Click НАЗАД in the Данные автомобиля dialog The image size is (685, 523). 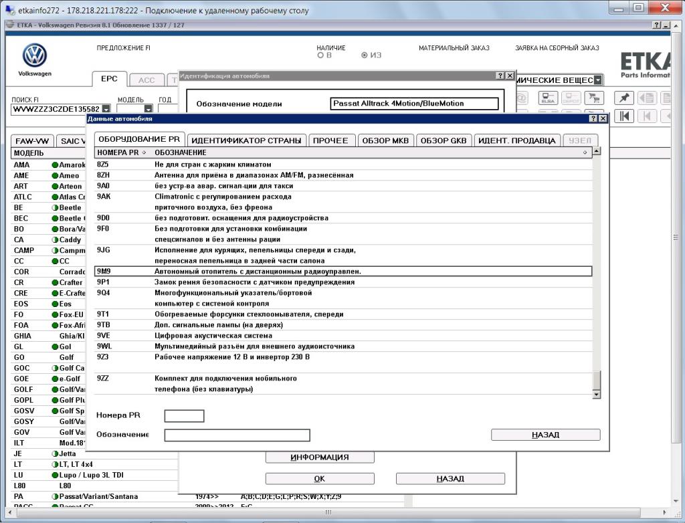pyautogui.click(x=546, y=435)
